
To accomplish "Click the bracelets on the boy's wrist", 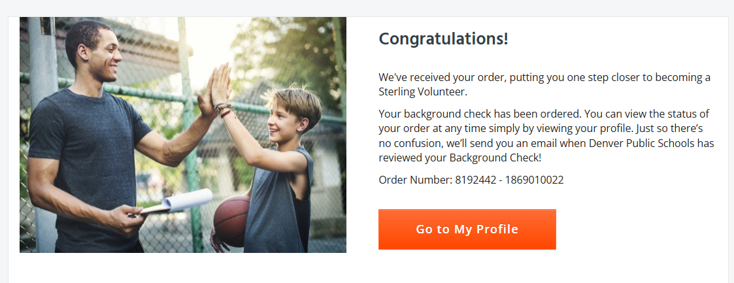I will pos(224,109).
